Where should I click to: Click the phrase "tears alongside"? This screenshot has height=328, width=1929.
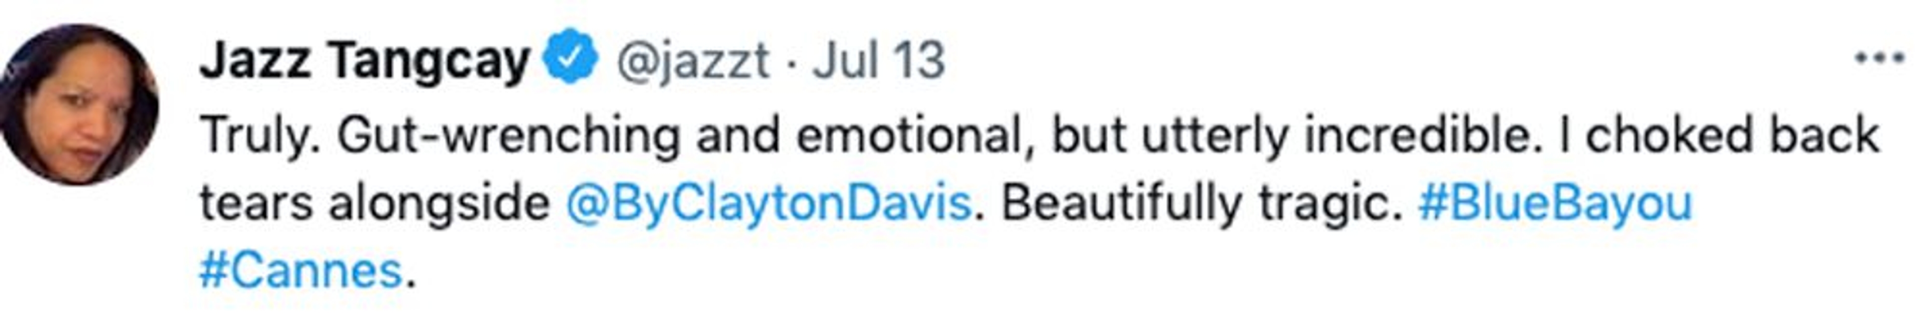(374, 204)
